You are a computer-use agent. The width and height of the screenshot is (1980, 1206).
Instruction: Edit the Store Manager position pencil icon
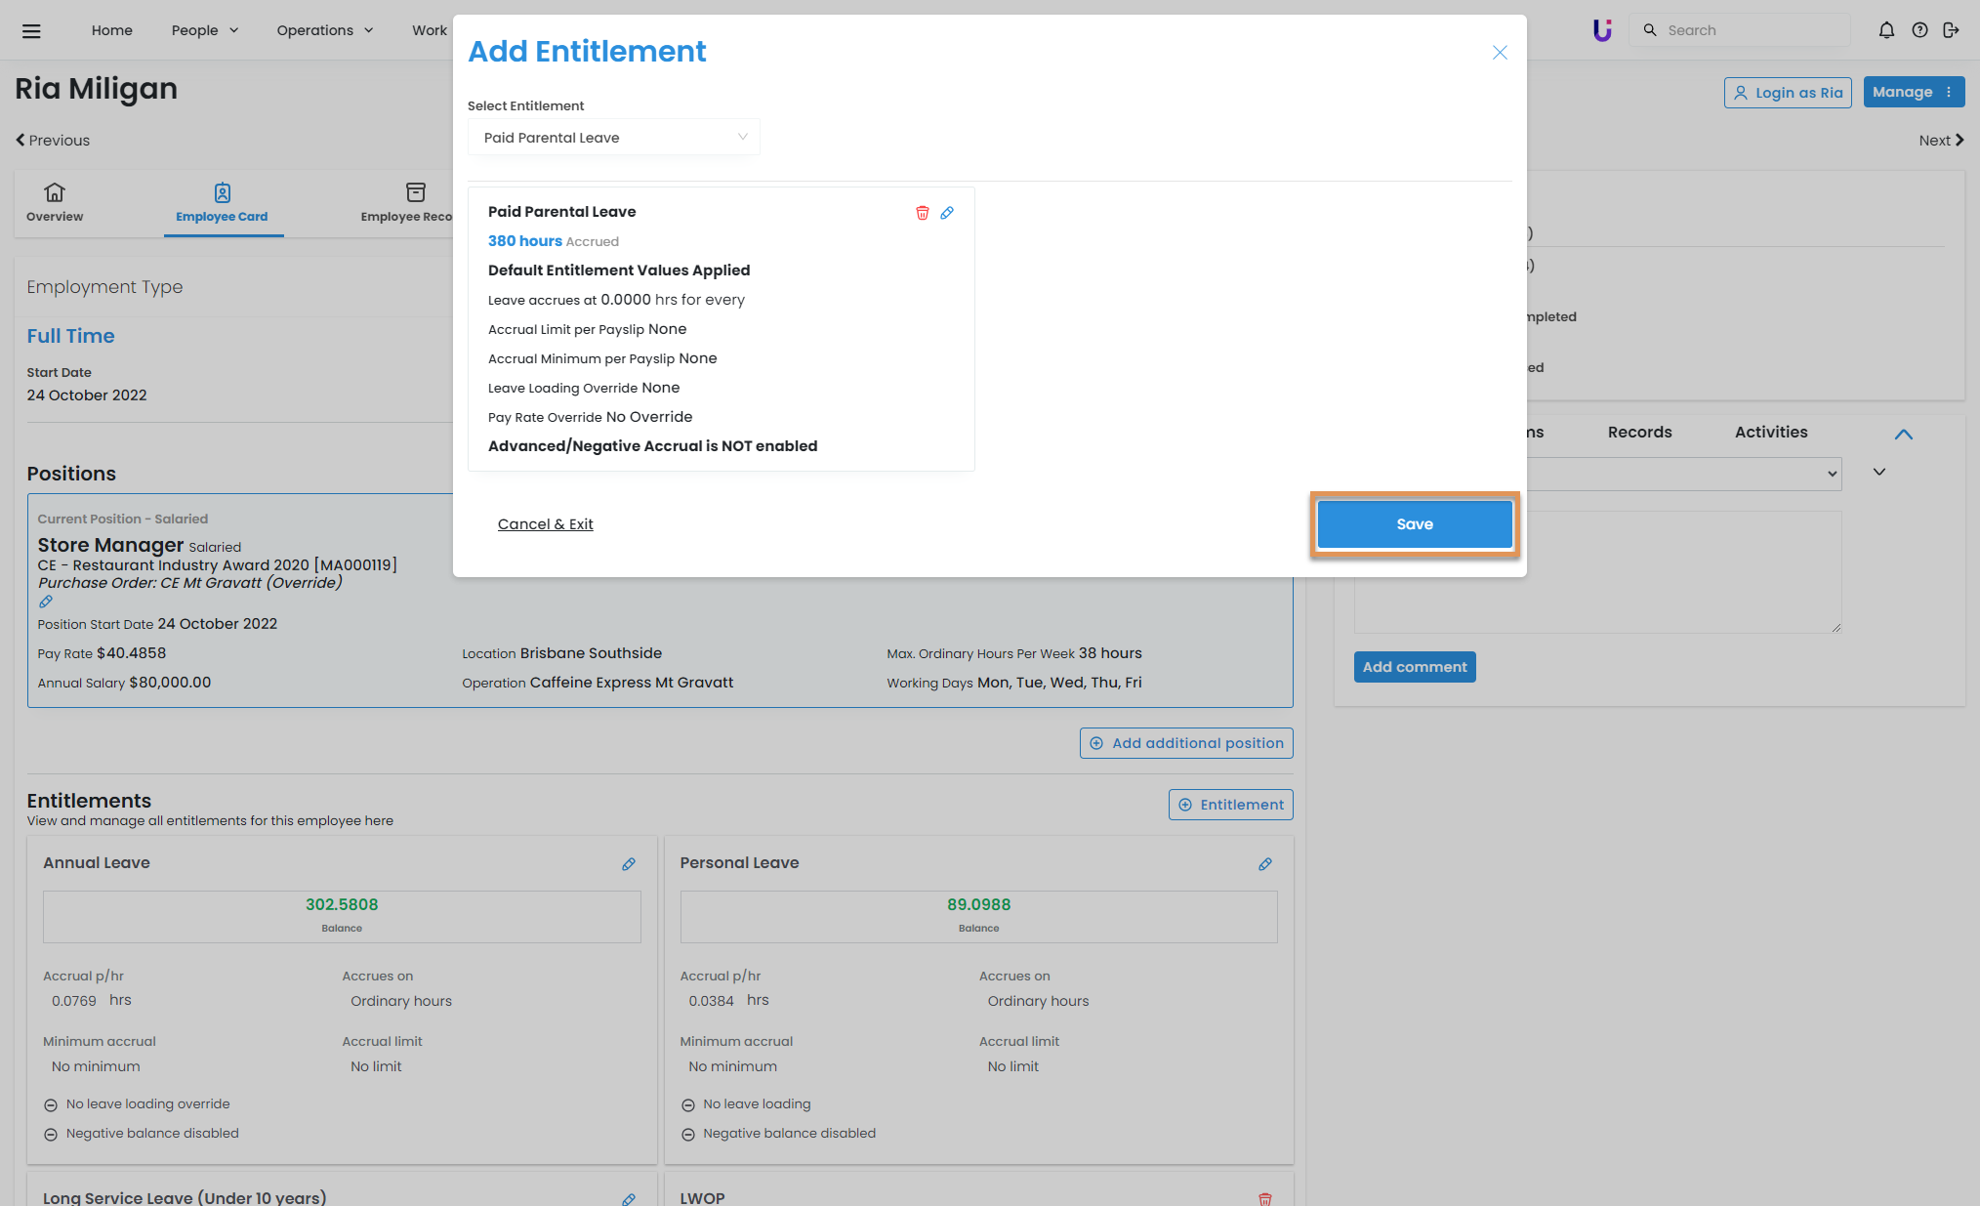(x=46, y=602)
